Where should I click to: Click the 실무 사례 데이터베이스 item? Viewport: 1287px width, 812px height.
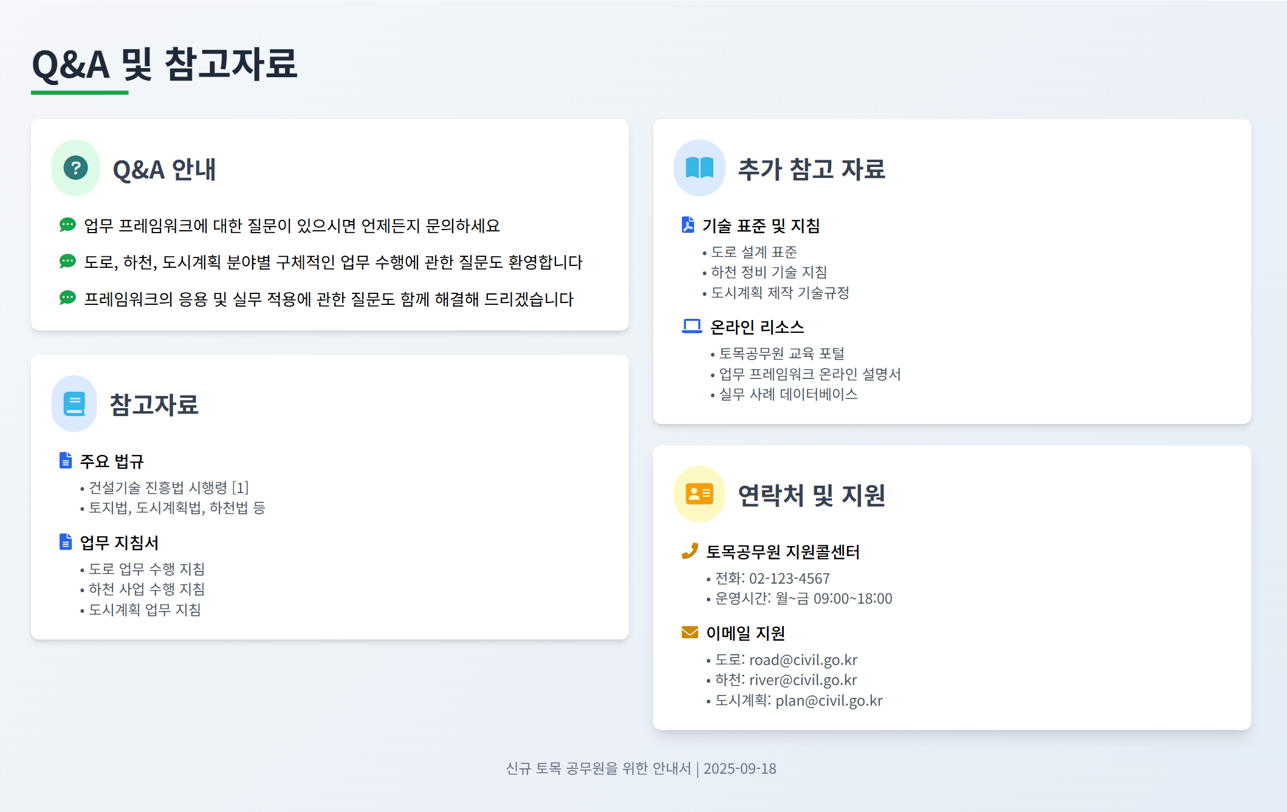click(x=788, y=394)
